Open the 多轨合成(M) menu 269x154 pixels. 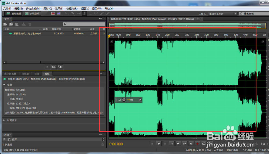point(33,9)
